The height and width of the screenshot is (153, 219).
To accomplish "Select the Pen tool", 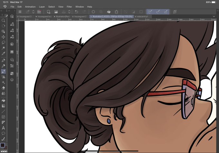I will [3, 60].
